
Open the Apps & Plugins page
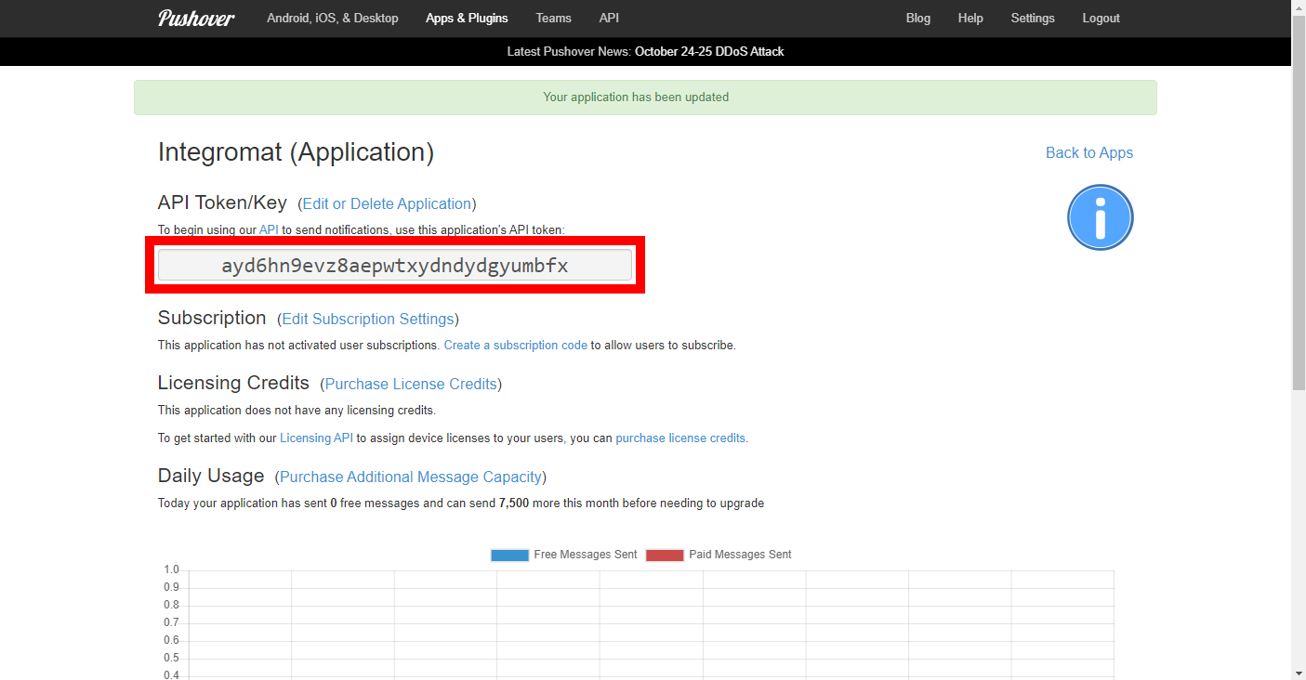[x=467, y=18]
